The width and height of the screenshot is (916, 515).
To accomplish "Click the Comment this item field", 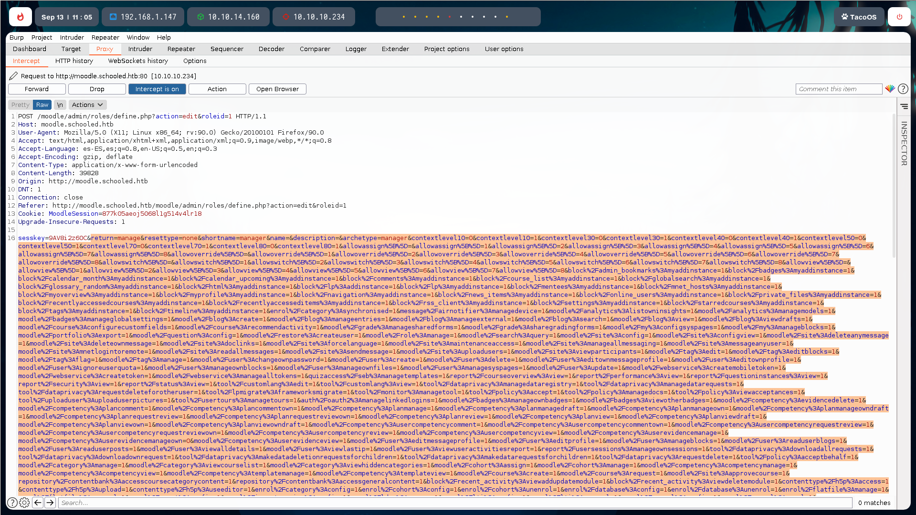I will [838, 89].
